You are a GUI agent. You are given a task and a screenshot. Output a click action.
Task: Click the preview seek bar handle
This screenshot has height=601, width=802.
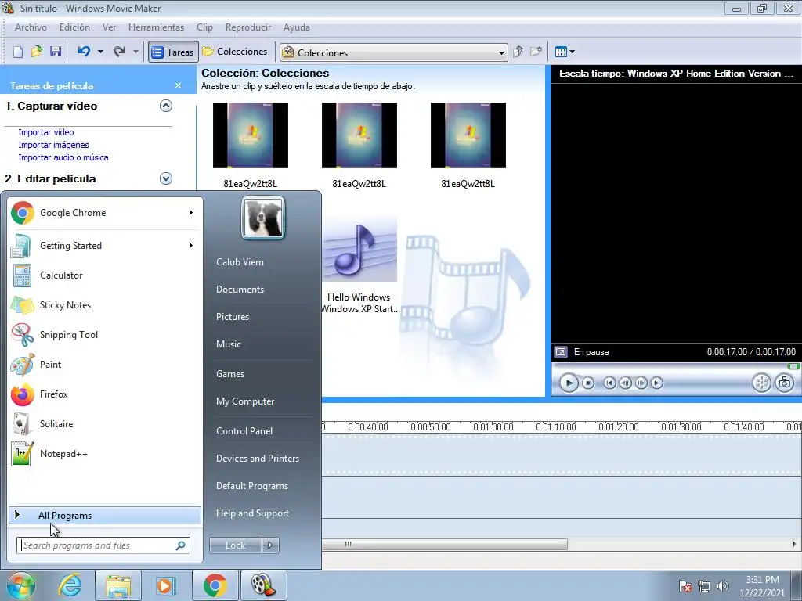pyautogui.click(x=793, y=366)
